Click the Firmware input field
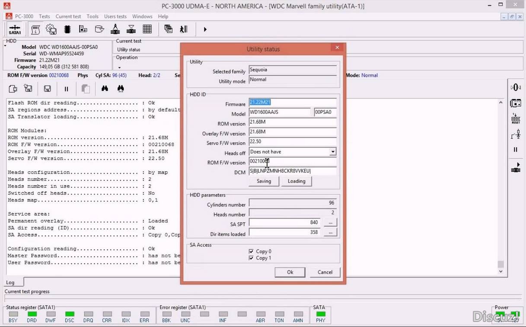Image resolution: width=526 pixels, height=327 pixels. coord(293,103)
